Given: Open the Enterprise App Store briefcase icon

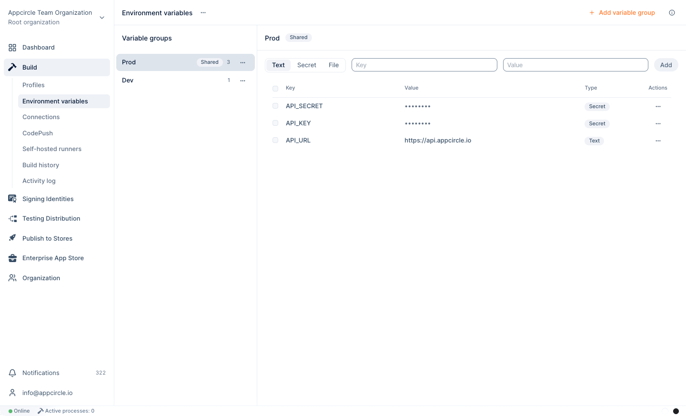Looking at the screenshot, I should [x=12, y=258].
